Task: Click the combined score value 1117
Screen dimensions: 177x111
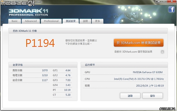Action: click(45, 80)
